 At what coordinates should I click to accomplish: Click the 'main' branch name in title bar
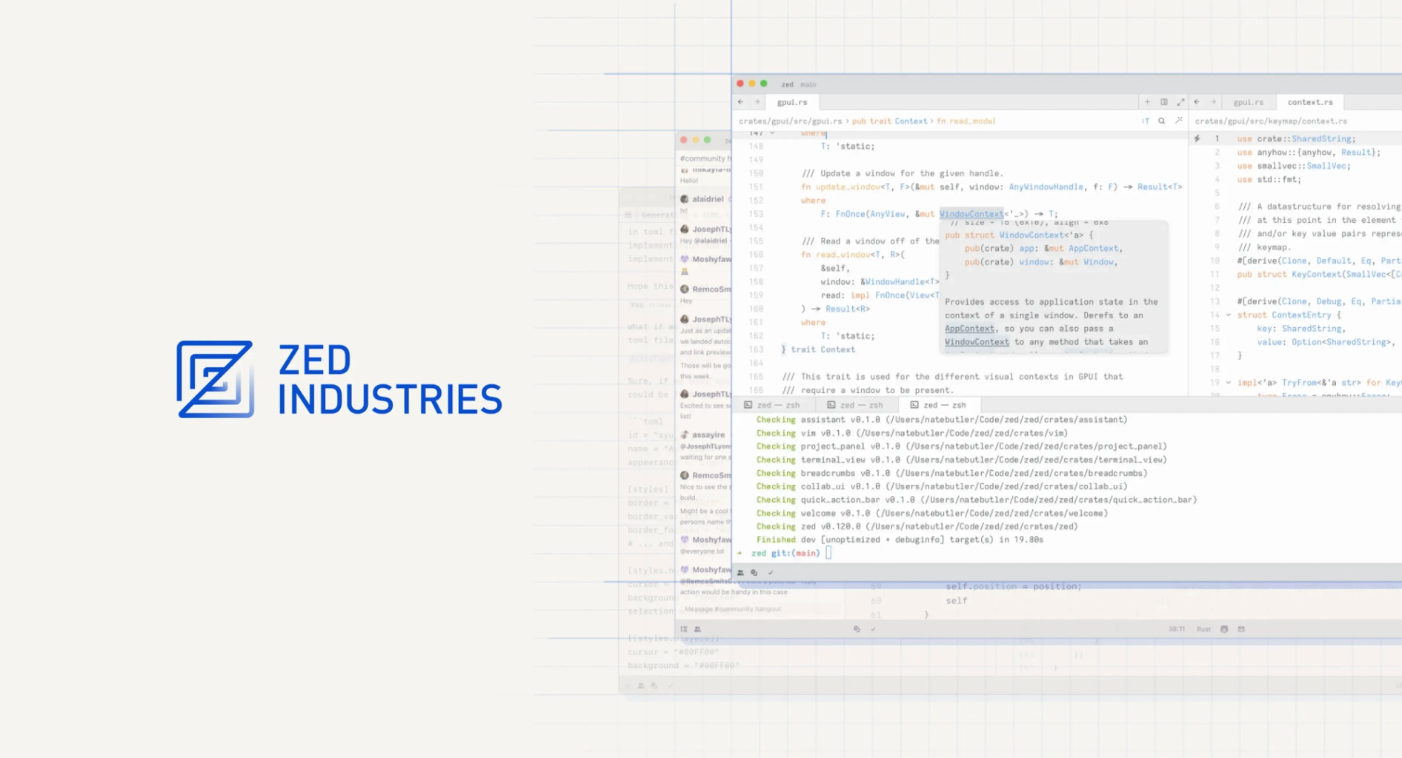pos(808,84)
